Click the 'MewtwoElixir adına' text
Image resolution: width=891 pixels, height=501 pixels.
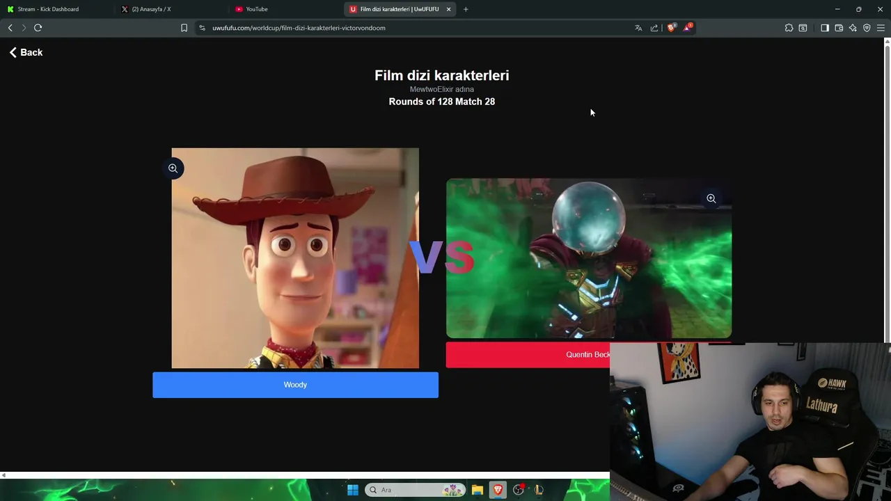(x=442, y=89)
